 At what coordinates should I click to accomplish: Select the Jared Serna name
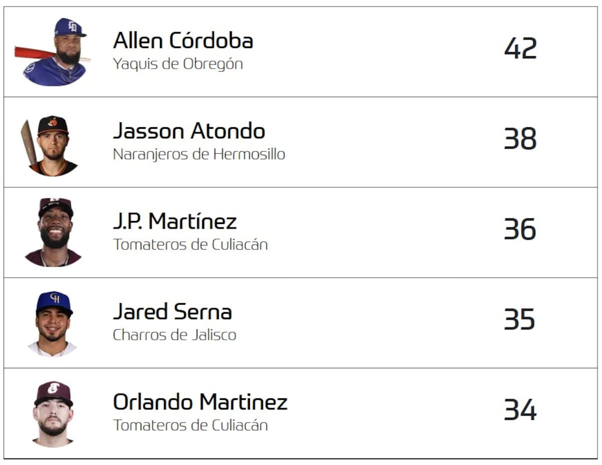coord(172,312)
